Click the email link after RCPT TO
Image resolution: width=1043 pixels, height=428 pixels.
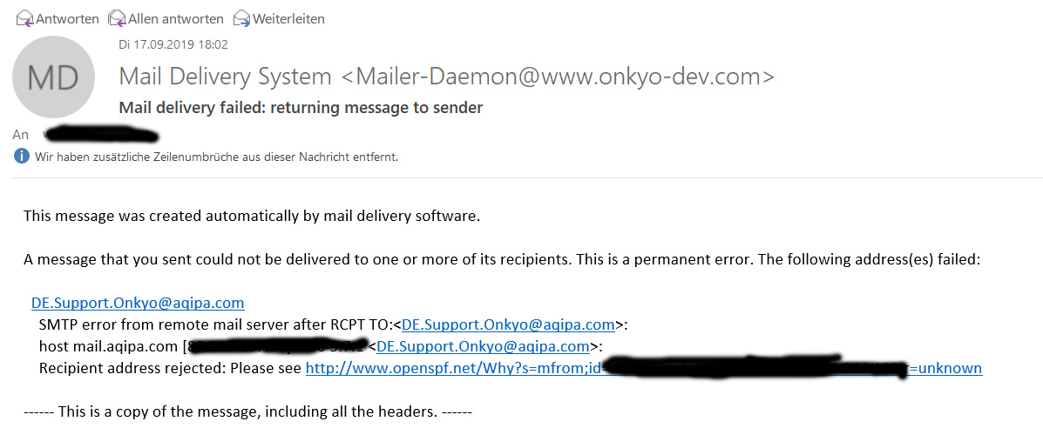coord(508,324)
